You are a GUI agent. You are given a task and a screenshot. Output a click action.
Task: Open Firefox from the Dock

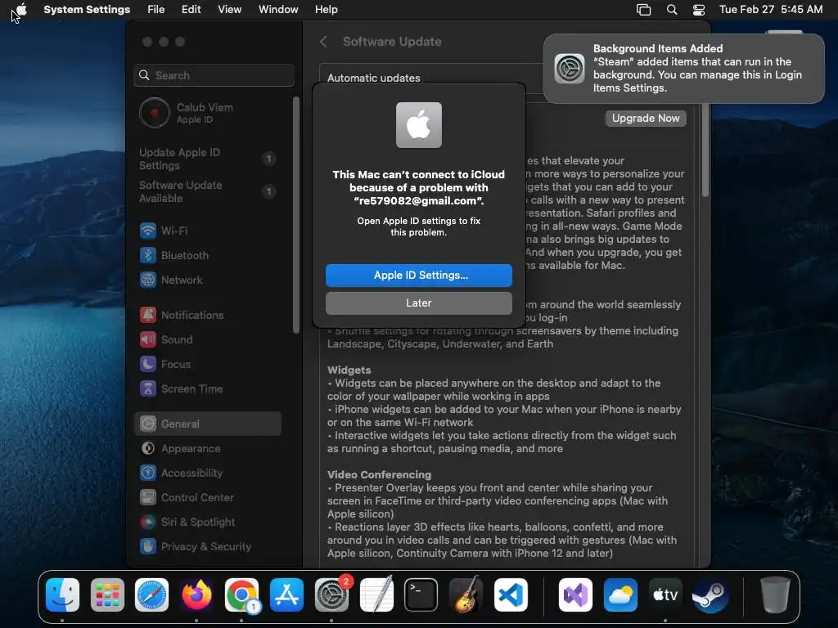click(196, 595)
